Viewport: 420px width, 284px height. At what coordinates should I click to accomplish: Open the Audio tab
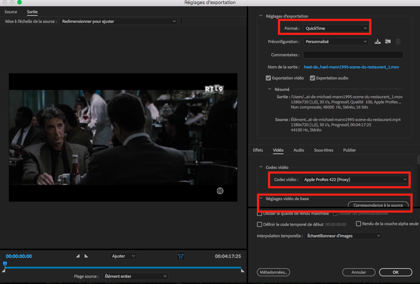[x=299, y=150]
